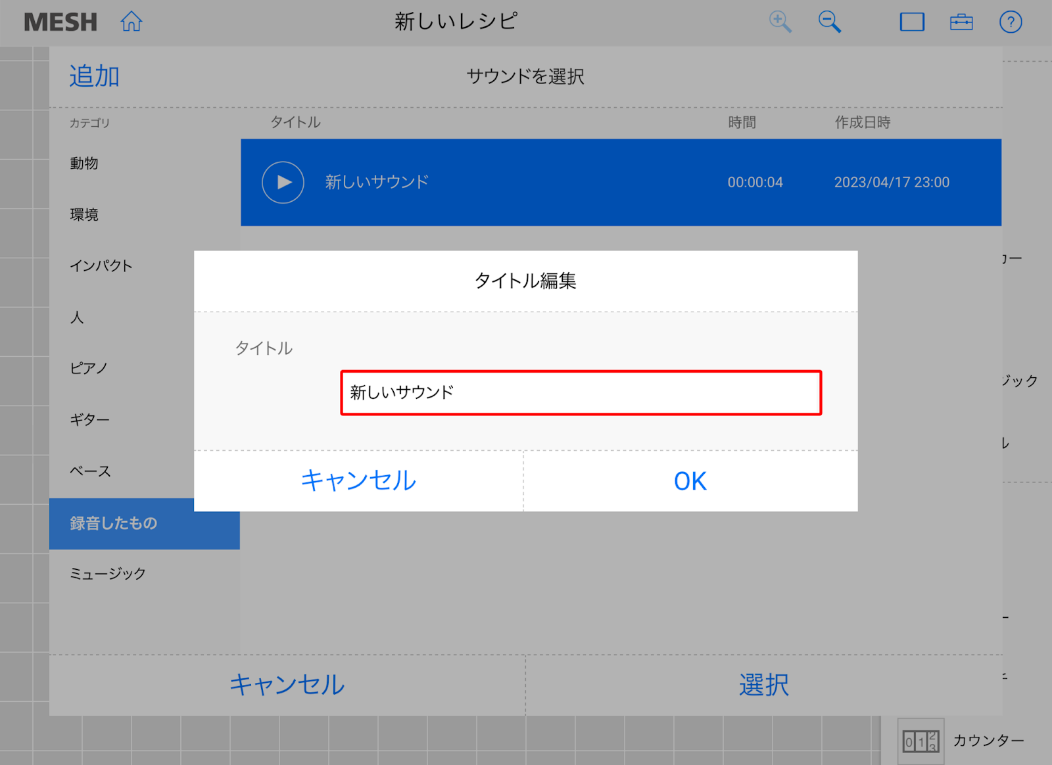This screenshot has width=1052, height=765.
Task: Select the 動物 category
Action: point(84,163)
